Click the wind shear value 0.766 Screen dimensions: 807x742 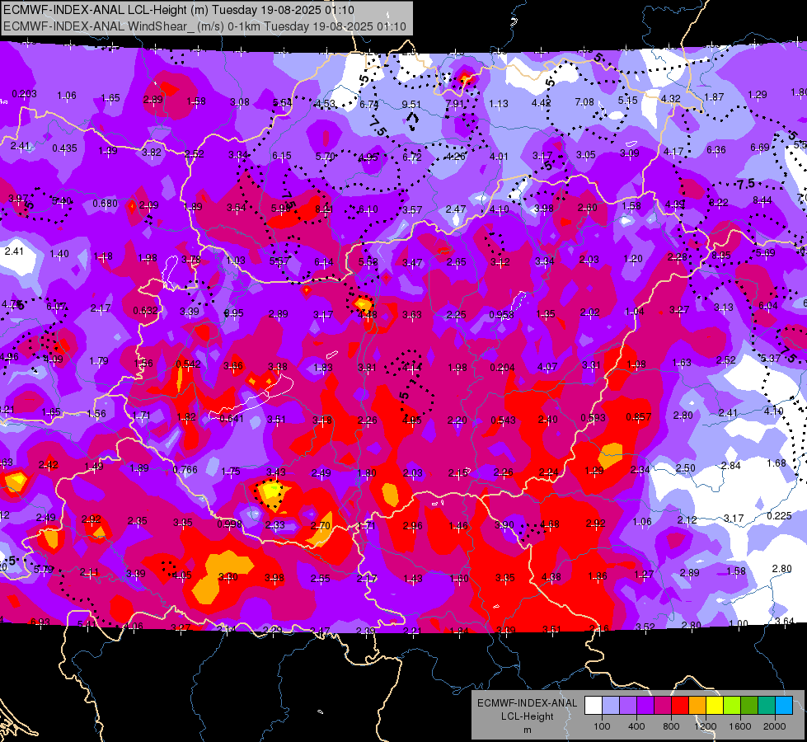185,470
